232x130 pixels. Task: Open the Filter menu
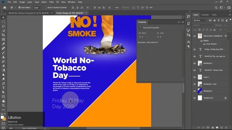pos(51,2)
